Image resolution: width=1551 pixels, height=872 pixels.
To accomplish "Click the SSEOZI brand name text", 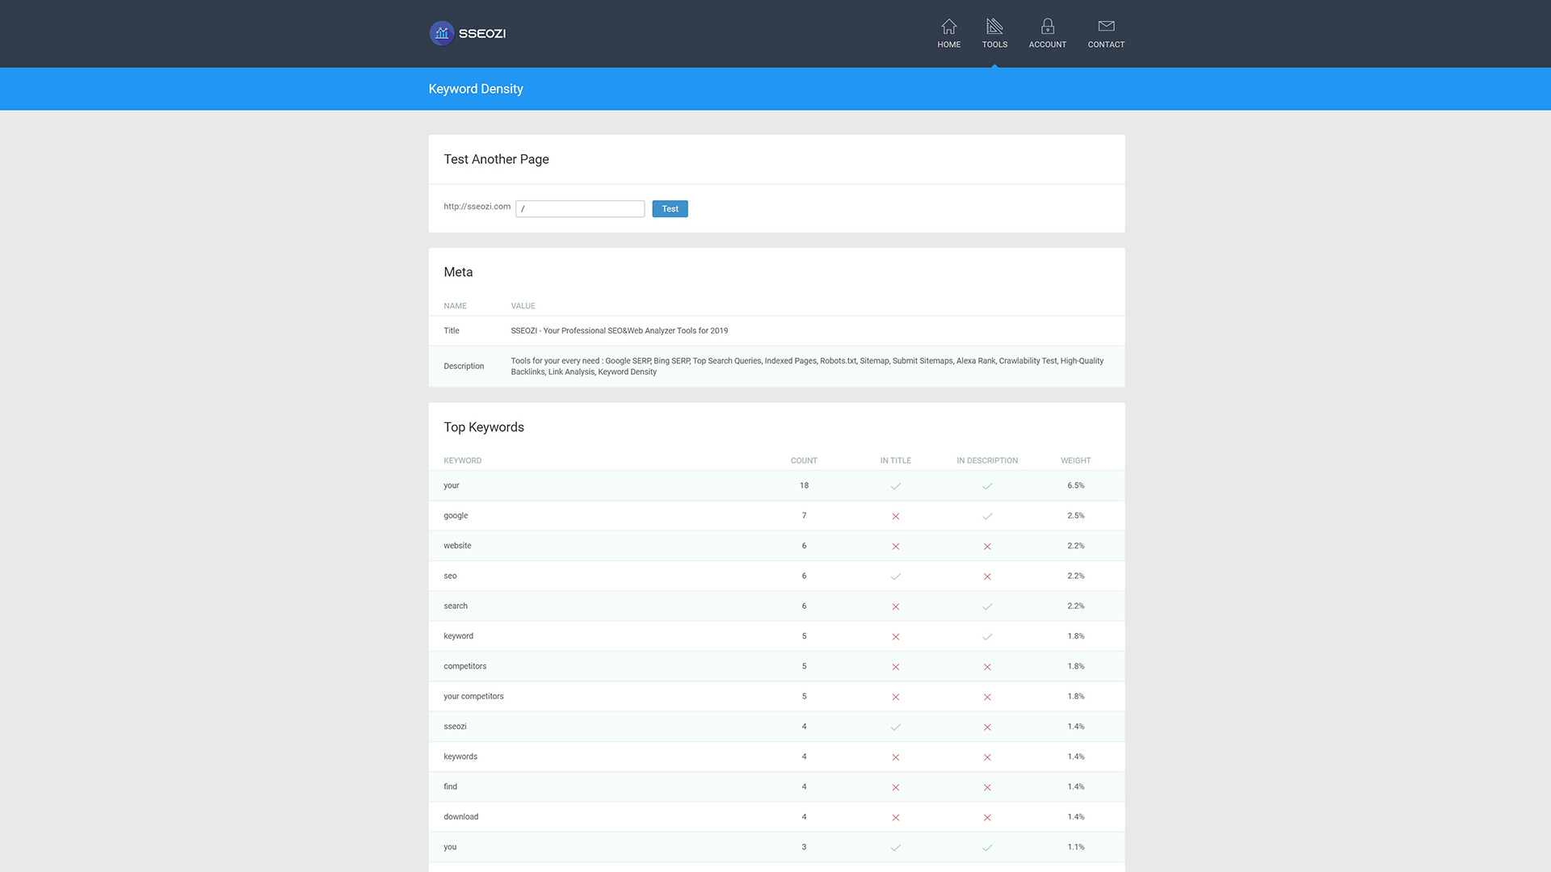I will point(482,33).
